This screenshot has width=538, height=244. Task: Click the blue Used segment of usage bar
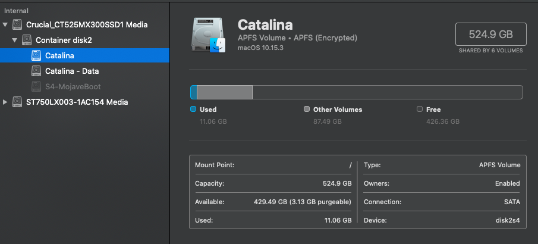click(194, 92)
